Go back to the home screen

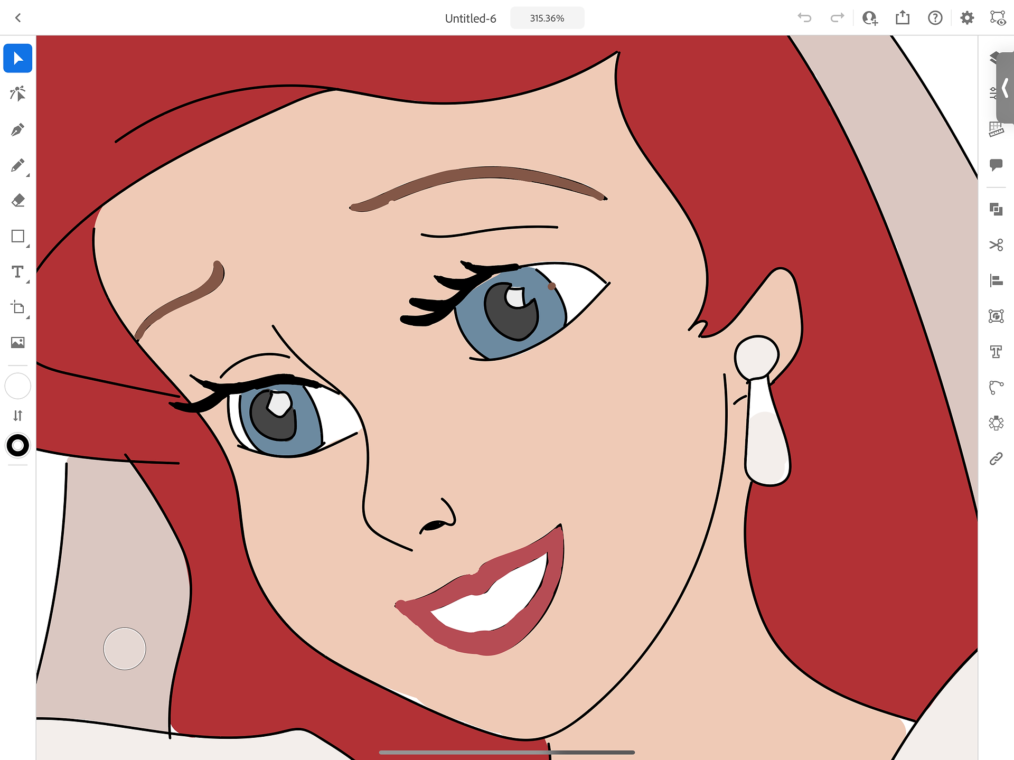point(18,18)
